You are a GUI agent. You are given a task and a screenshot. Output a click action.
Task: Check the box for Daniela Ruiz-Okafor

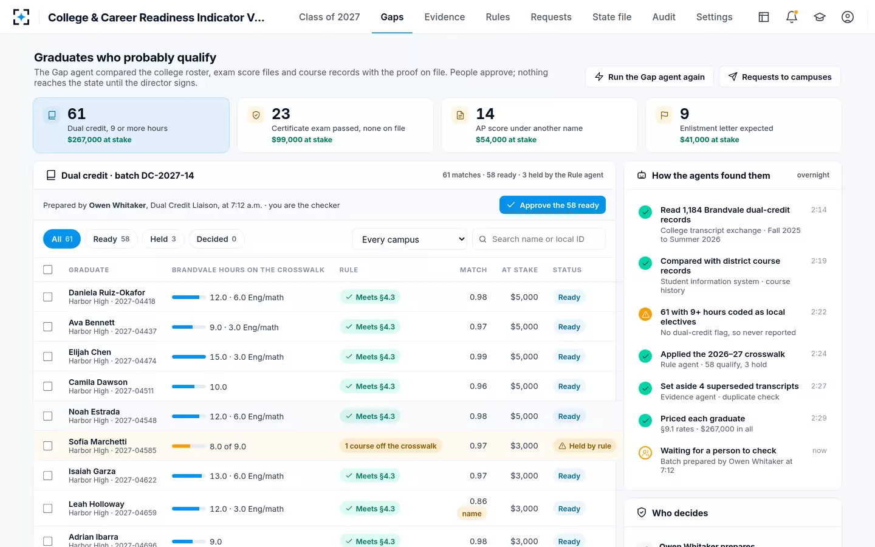[x=48, y=297]
